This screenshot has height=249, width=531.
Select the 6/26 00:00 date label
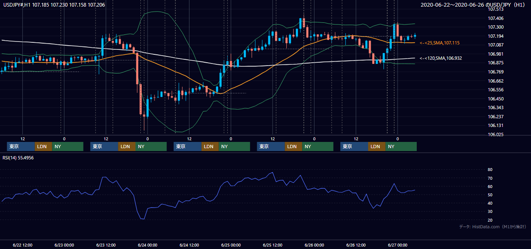pos(314,245)
